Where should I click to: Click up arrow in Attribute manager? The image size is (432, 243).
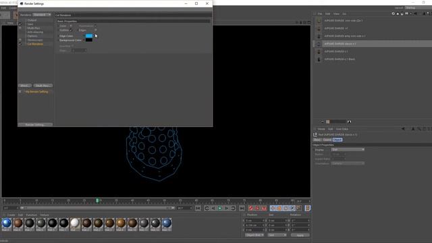(413, 129)
